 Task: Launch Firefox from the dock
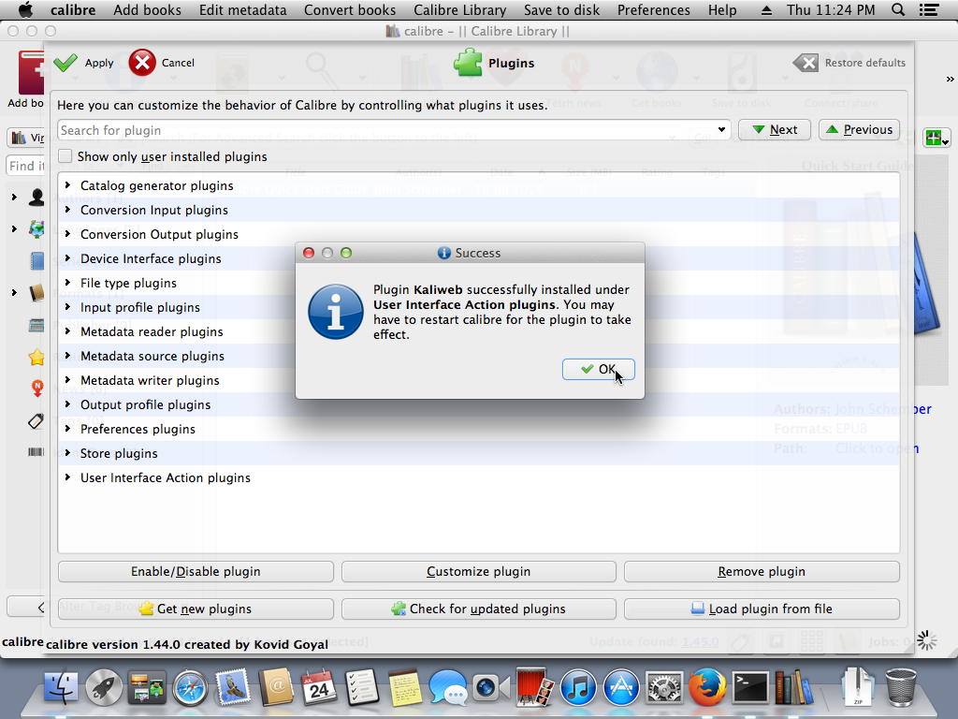707,687
